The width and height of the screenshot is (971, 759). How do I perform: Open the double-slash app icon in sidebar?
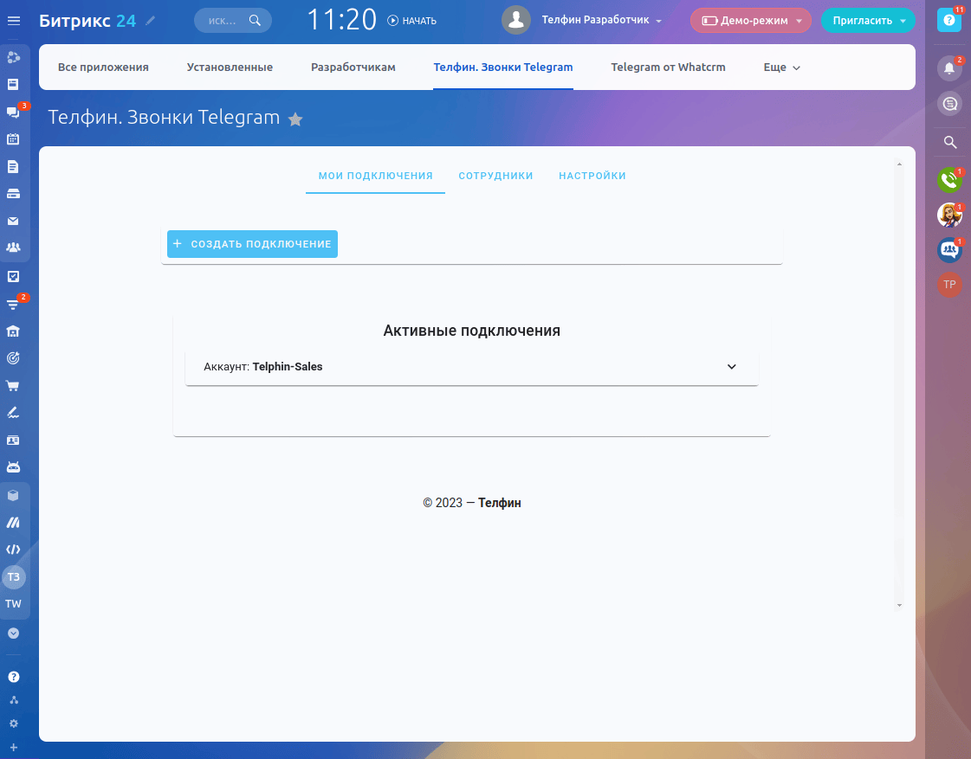click(13, 523)
